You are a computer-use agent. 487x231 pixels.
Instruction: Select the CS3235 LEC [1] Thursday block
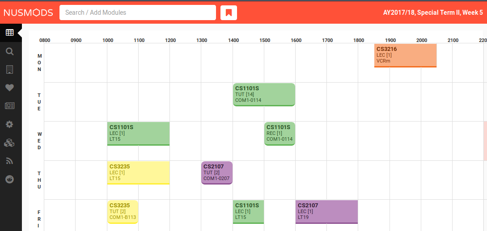(138, 172)
